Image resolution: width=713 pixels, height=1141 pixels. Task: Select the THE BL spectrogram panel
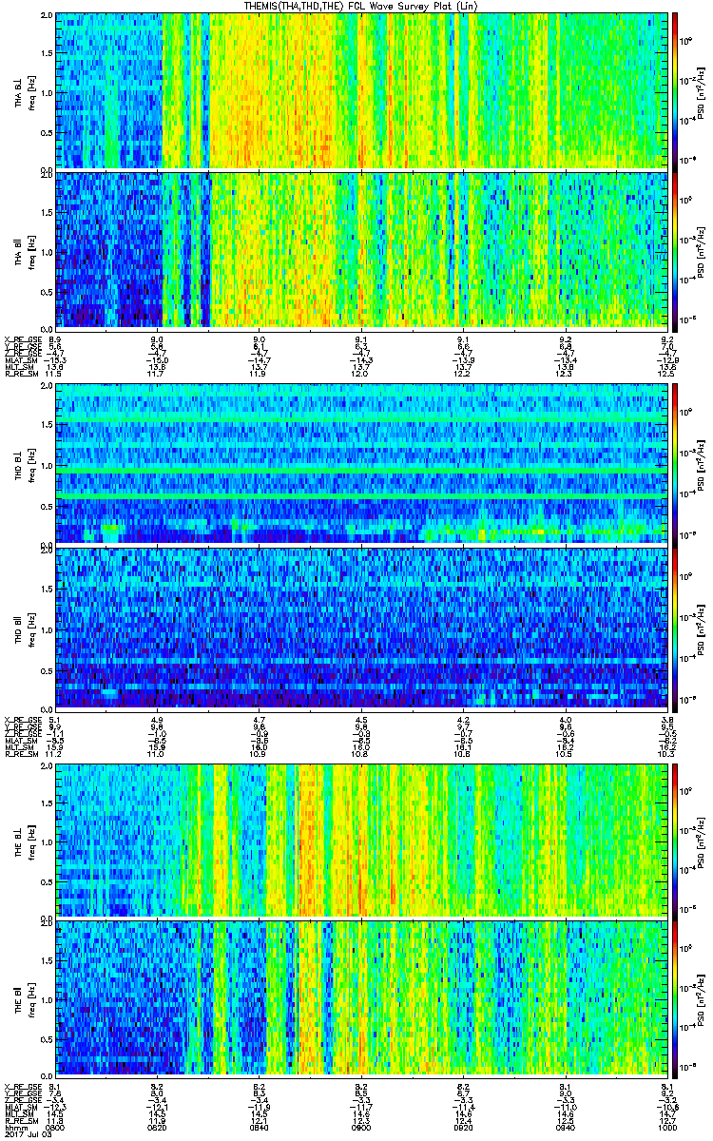coord(359,840)
